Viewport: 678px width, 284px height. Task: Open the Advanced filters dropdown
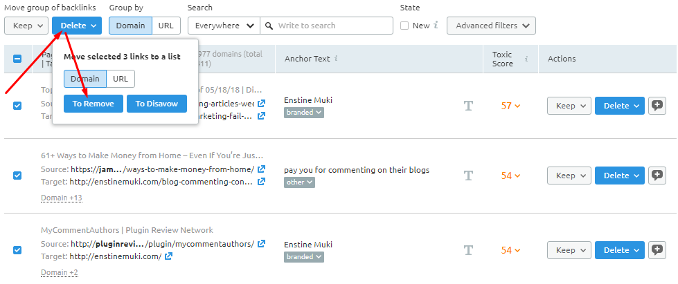pos(491,26)
